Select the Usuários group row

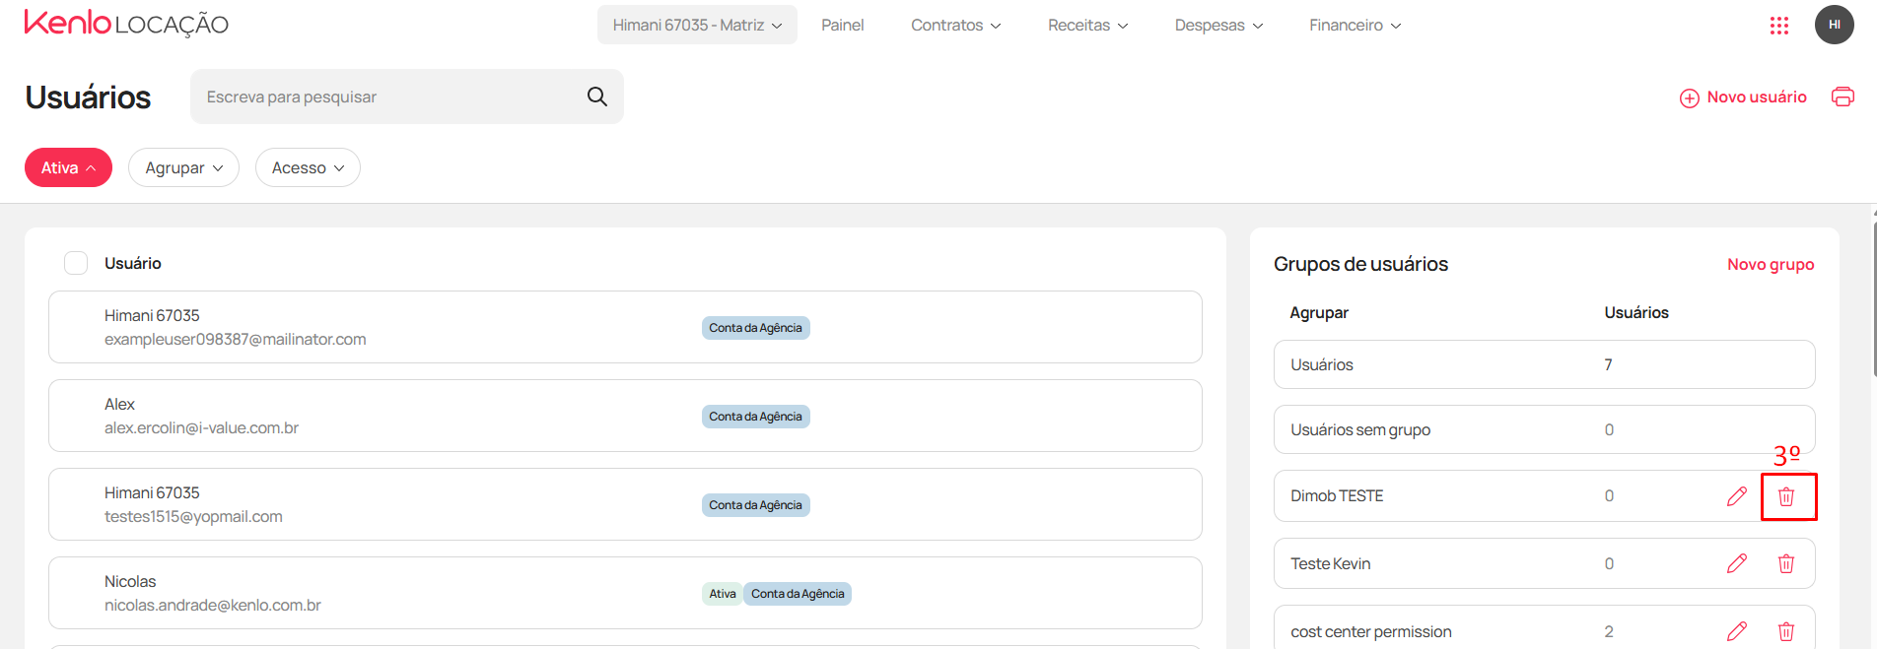pyautogui.click(x=1544, y=364)
